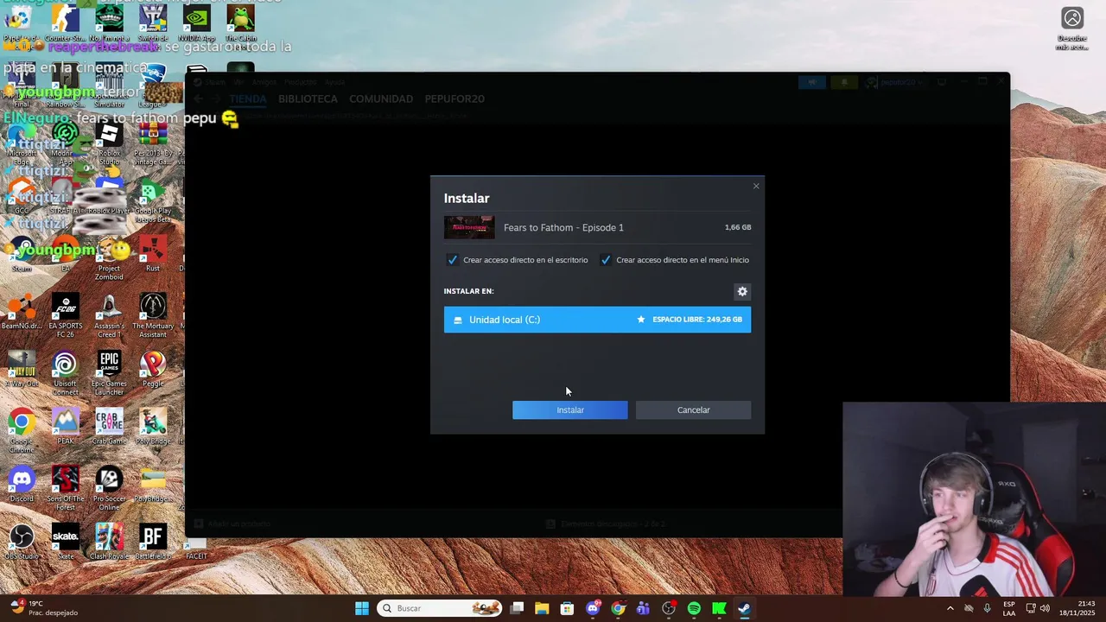Open OBS Studio desktop shortcut
Viewport: 1106px width, 622px height.
(x=22, y=542)
